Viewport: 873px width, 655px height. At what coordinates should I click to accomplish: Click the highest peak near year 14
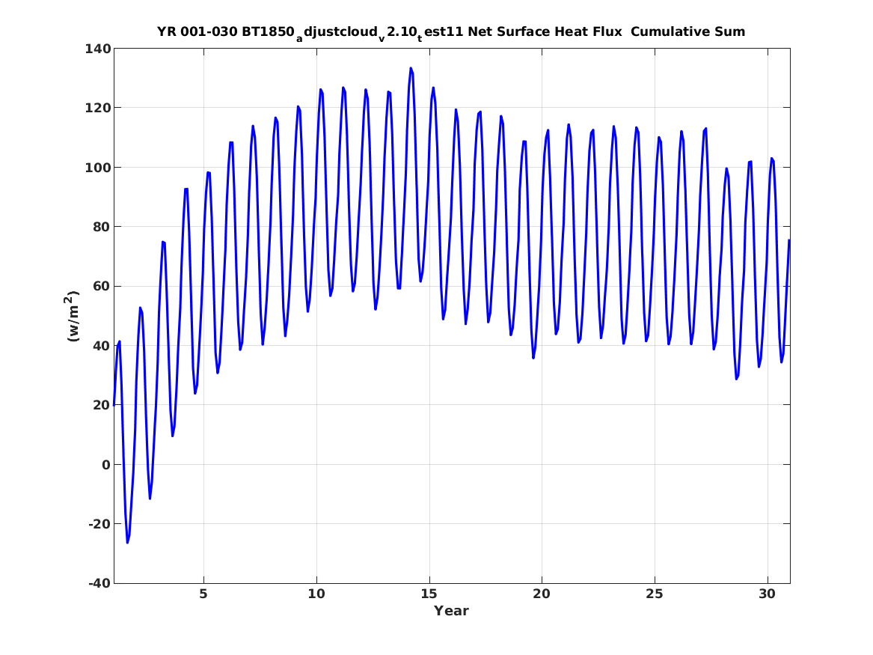[x=411, y=69]
